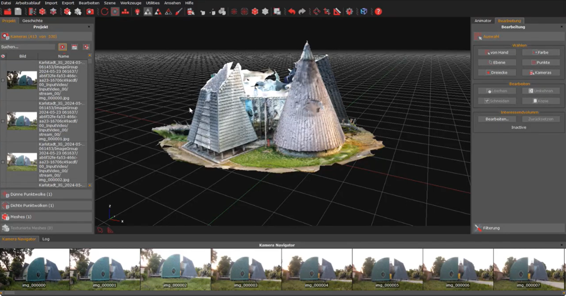Open the settings gear icon in toolbar
The width and height of the screenshot is (566, 296).
tap(350, 11)
